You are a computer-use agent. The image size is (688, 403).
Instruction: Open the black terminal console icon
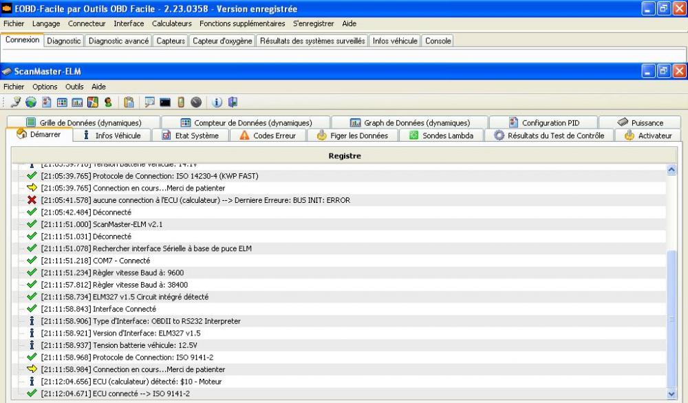pos(165,102)
